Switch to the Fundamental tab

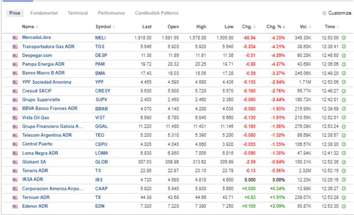[44, 13]
